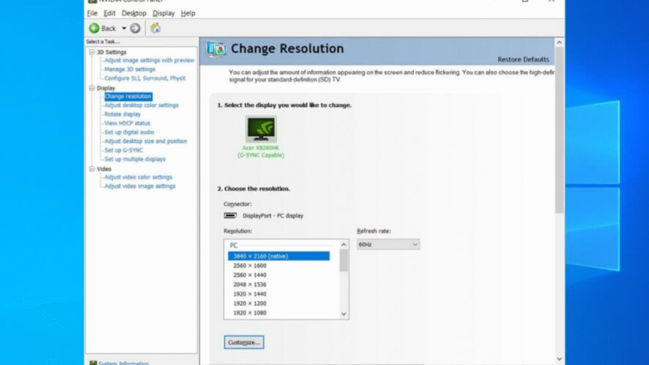Open the Refresh rate 60Hz dropdown
This screenshot has width=649, height=365.
[388, 244]
